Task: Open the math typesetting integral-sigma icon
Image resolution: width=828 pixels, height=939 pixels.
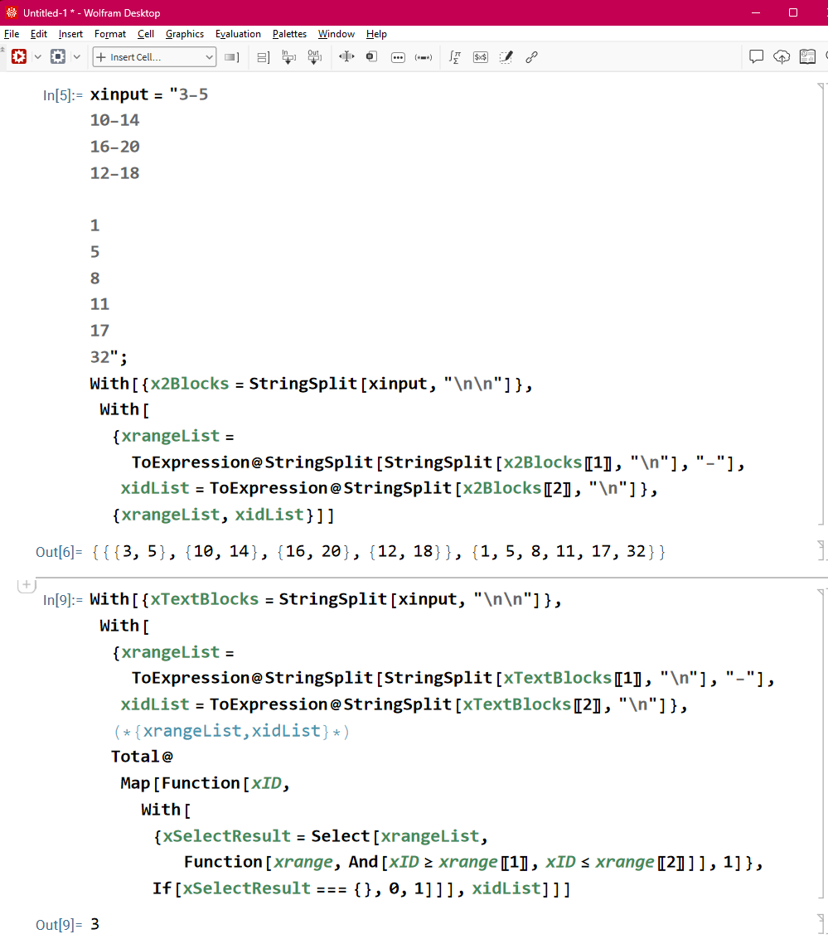Action: [454, 57]
